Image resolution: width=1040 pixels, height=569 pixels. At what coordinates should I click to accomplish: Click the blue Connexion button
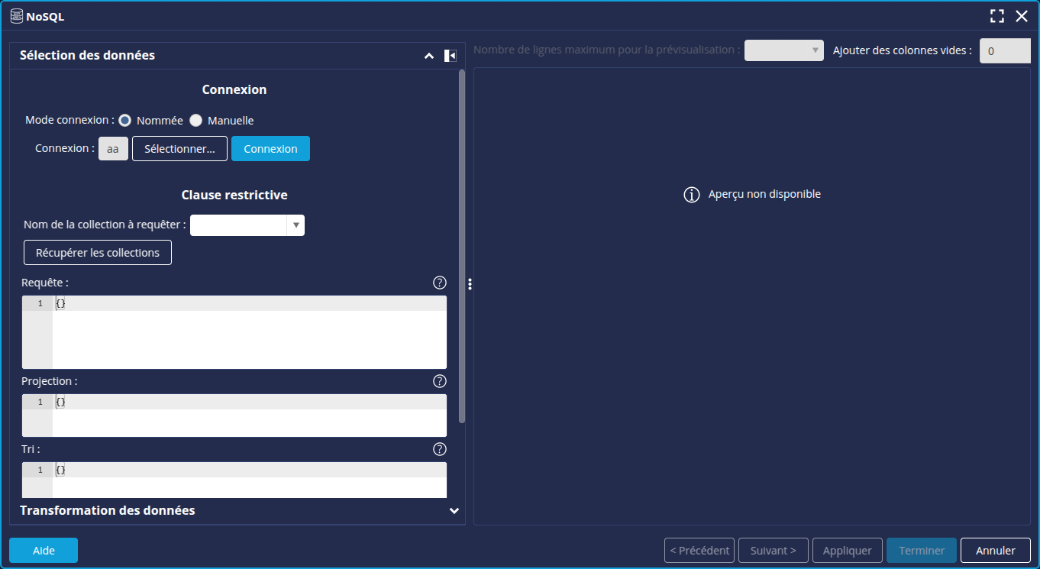click(270, 149)
